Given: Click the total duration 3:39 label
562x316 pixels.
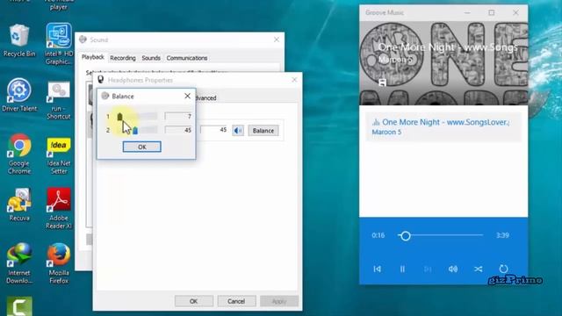Looking at the screenshot, I should click(502, 235).
